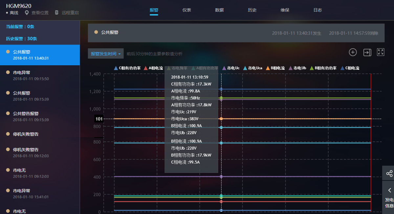
Task: Open the 报警发生时间 dropdown
Action: (106, 54)
